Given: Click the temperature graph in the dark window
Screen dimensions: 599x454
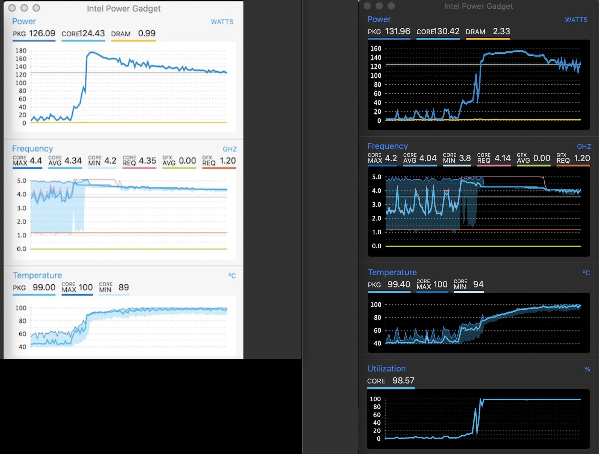Looking at the screenshot, I should click(x=479, y=323).
